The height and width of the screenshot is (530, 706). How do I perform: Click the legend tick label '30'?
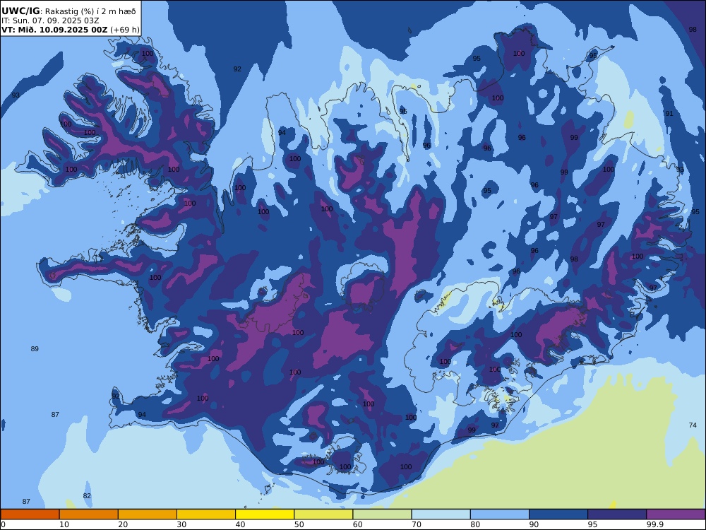(181, 524)
